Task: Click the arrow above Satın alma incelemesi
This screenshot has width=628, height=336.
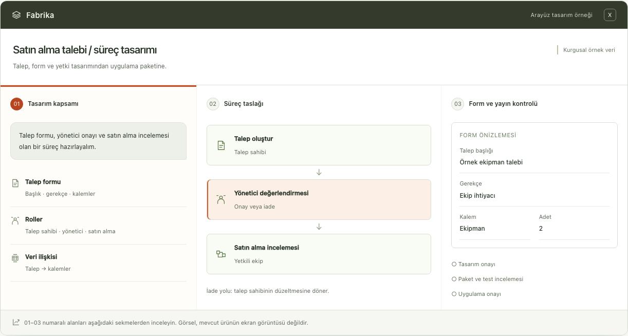Action: pyautogui.click(x=319, y=227)
